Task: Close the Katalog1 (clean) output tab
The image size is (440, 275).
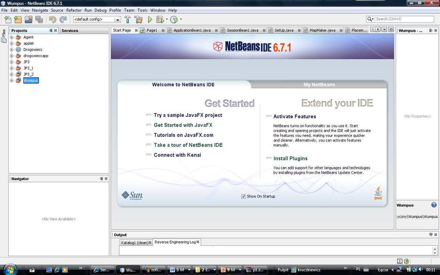Action: tap(150, 242)
